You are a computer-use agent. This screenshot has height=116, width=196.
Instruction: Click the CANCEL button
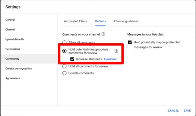173,111
